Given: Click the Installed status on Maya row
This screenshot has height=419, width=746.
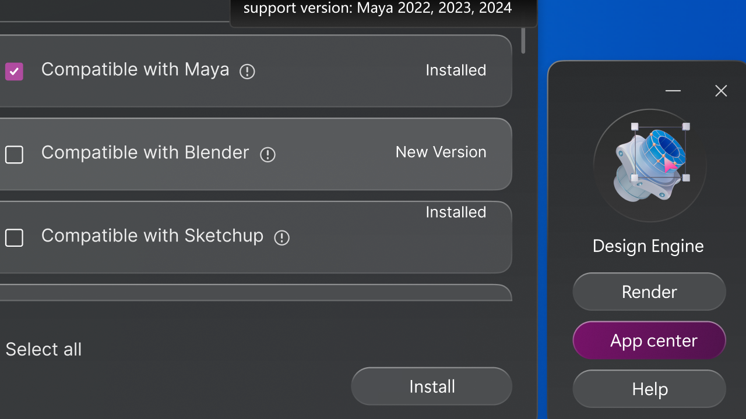Looking at the screenshot, I should tap(456, 70).
